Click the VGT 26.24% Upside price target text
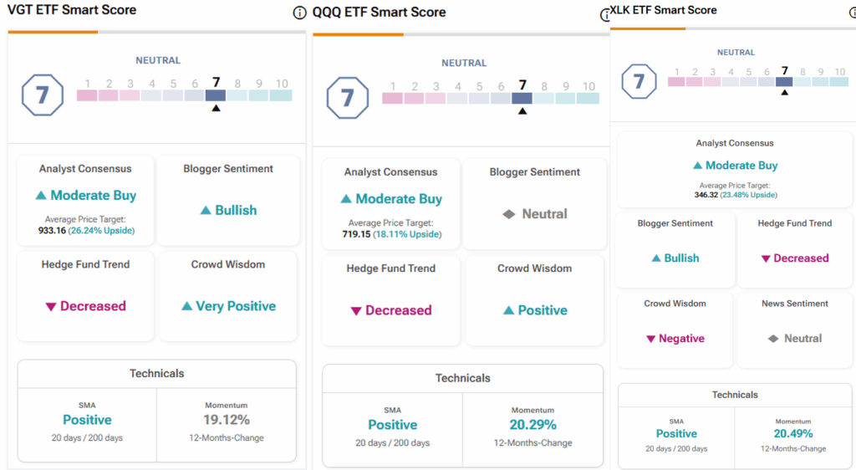 point(101,230)
